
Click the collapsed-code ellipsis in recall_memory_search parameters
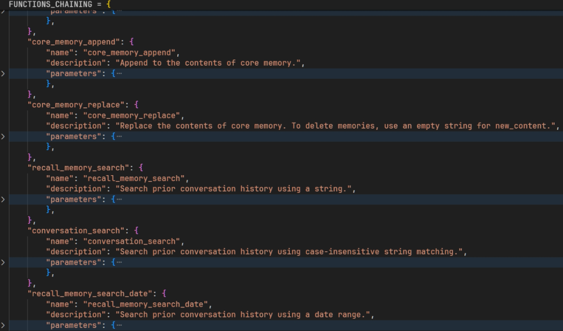[119, 200]
